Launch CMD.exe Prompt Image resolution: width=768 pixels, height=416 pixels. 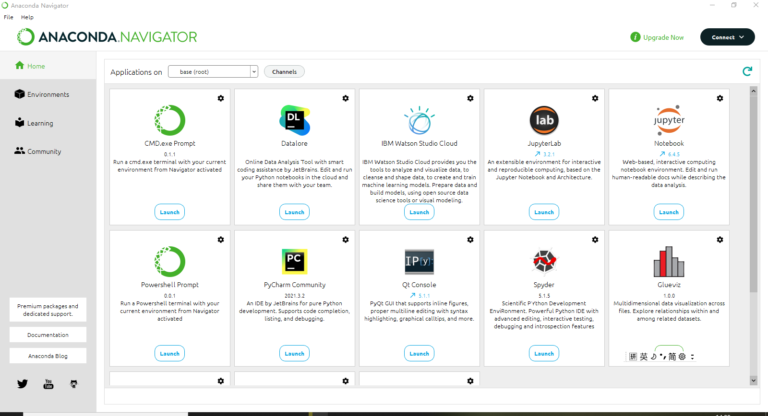click(169, 212)
